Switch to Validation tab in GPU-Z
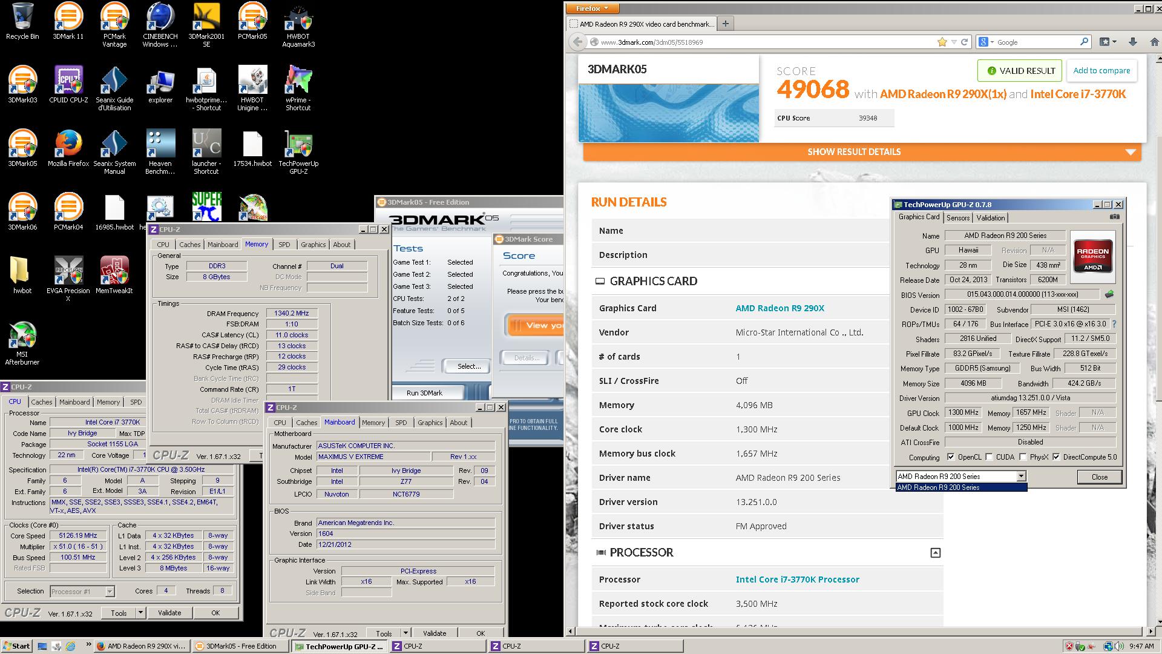Screen dimensions: 1162x654 (990, 218)
